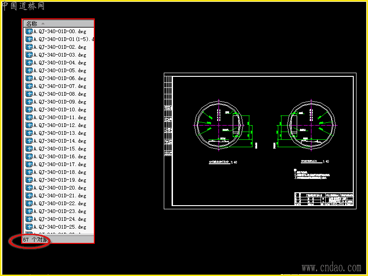Open the www.cndao.com watermark link
Viewport: 368px width, 276px height.
(x=331, y=268)
